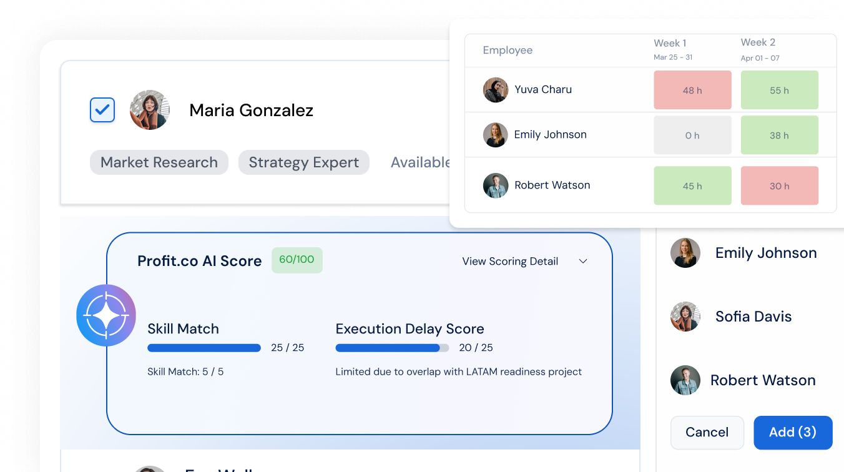Click the Emily Johnson name in table
844x472 pixels.
pyautogui.click(x=550, y=134)
